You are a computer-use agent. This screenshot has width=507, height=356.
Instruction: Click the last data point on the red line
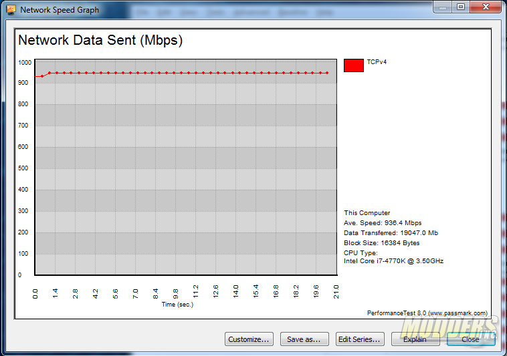point(327,73)
